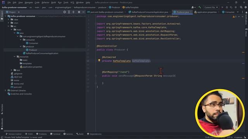This screenshot has height=139, width=248.
Task: Click Run with Coverage icon
Action: [231, 7]
